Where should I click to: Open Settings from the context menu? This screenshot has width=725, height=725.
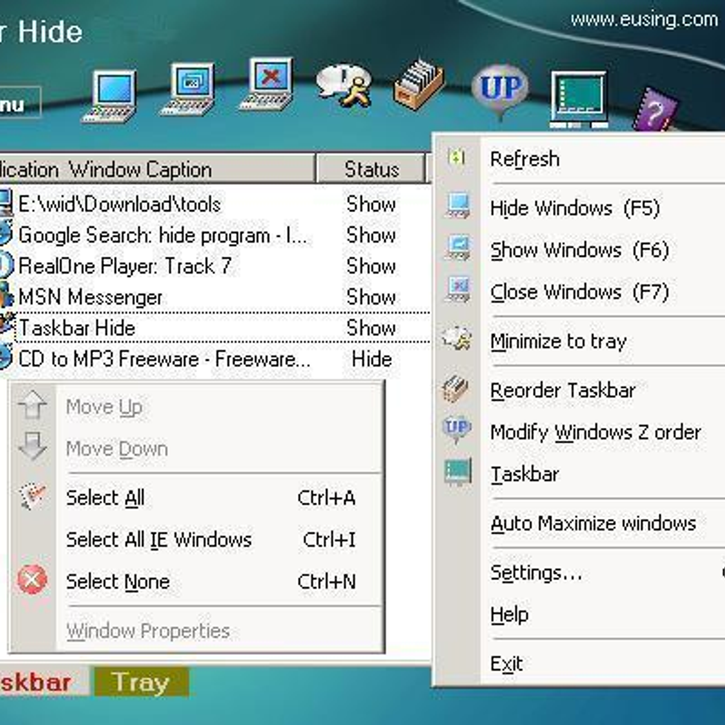(x=535, y=573)
